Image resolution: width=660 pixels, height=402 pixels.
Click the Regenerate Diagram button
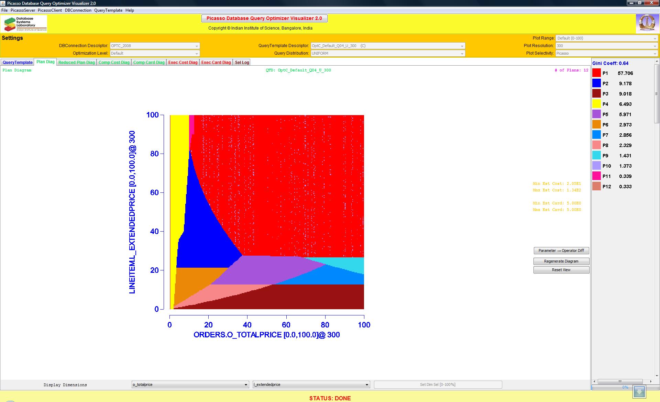(561, 261)
